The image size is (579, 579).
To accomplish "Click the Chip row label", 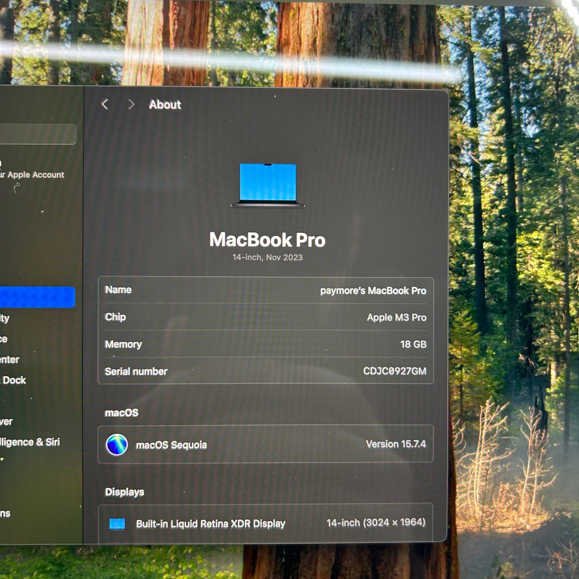I will click(115, 317).
